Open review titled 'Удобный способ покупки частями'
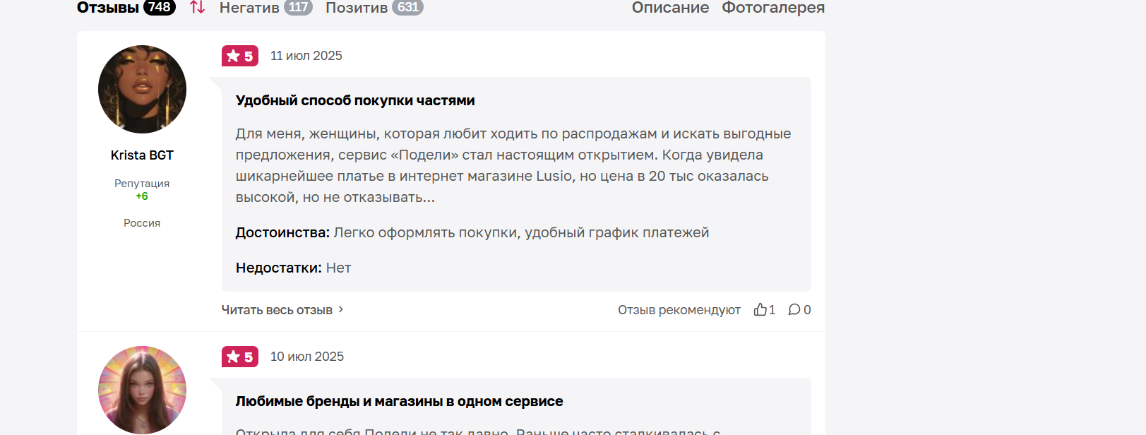1146x435 pixels. 355,100
